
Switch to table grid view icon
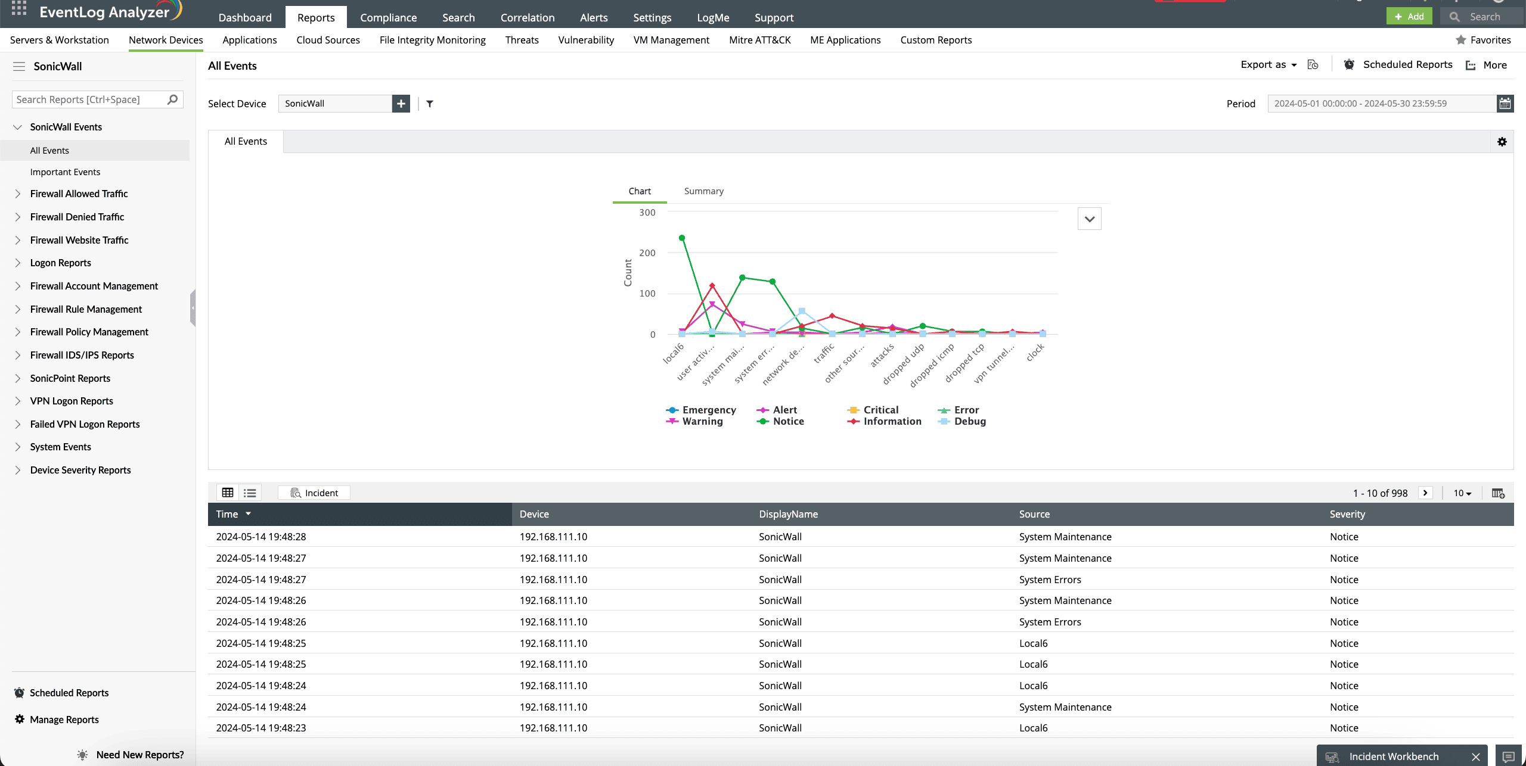pos(228,493)
